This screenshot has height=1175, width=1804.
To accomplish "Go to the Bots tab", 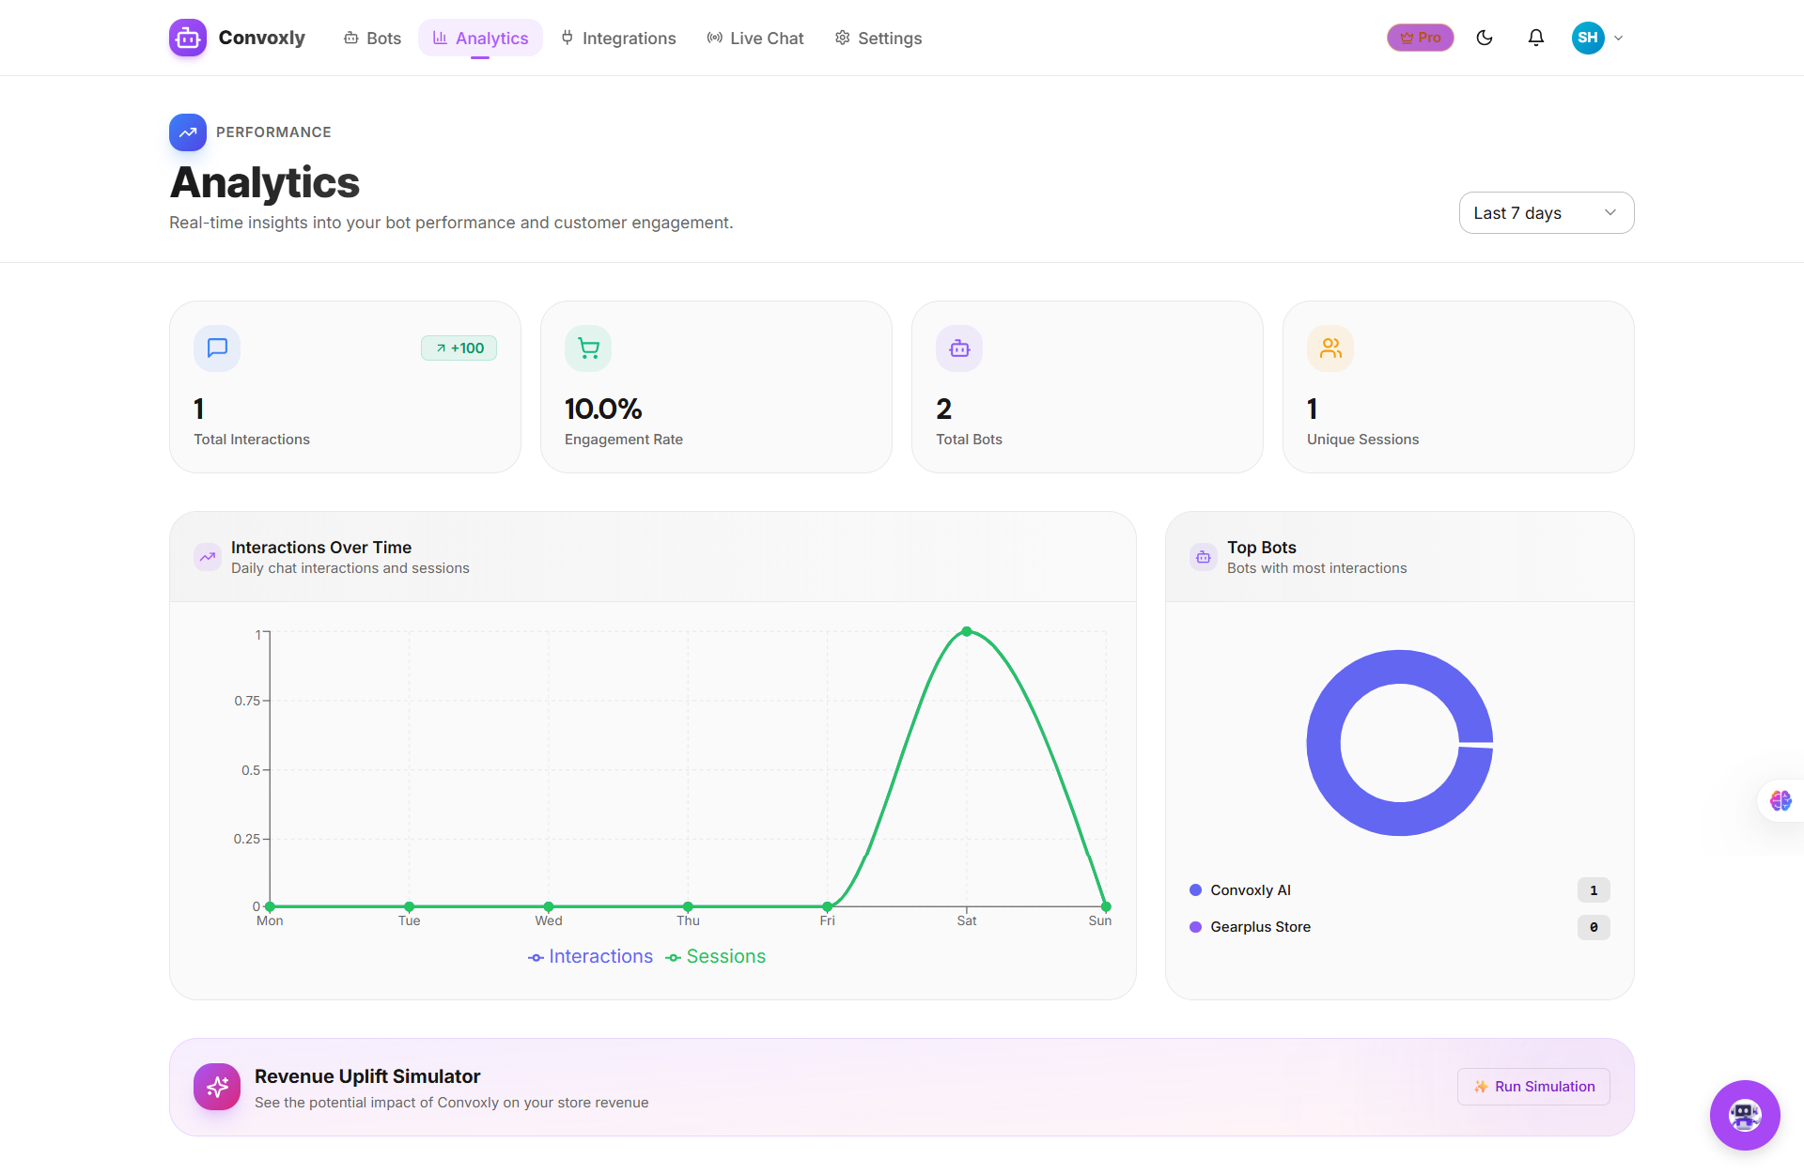I will [x=373, y=39].
